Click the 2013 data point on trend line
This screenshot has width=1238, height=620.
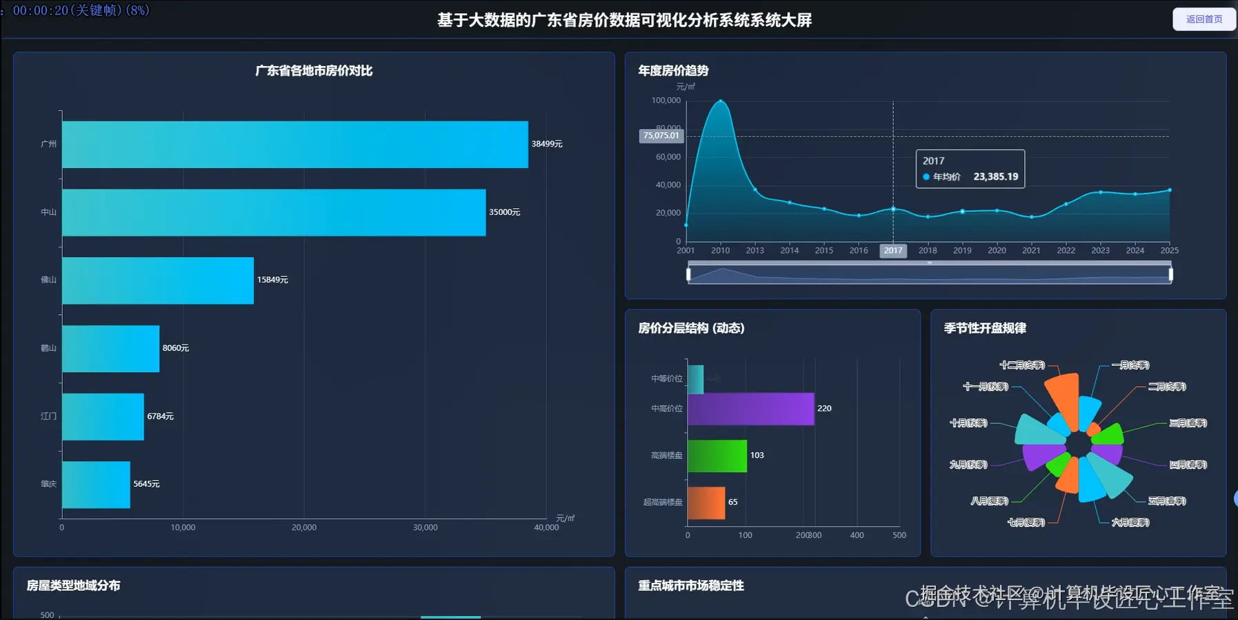point(755,189)
